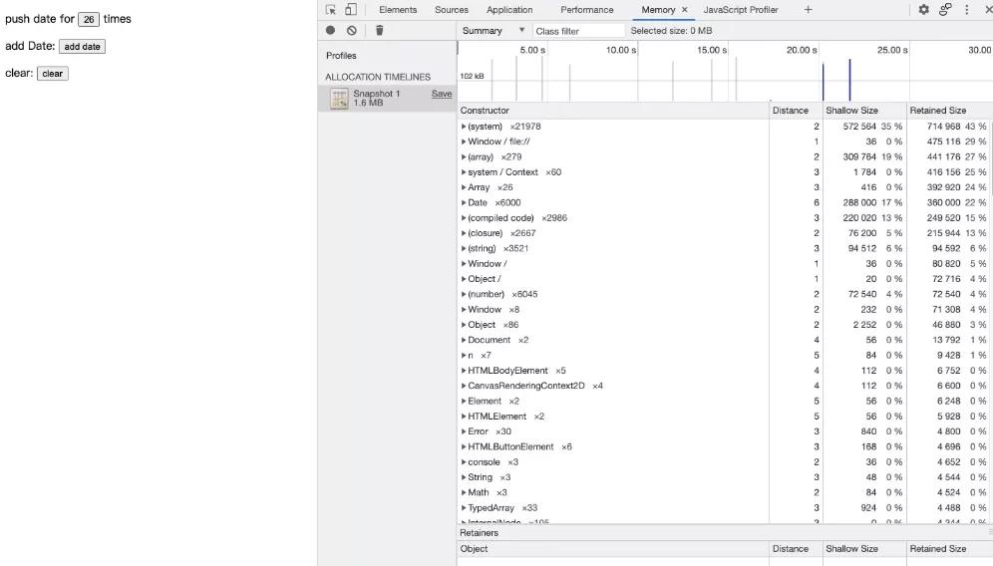Focus the push date times number field
This screenshot has height=566, width=993.
point(89,20)
